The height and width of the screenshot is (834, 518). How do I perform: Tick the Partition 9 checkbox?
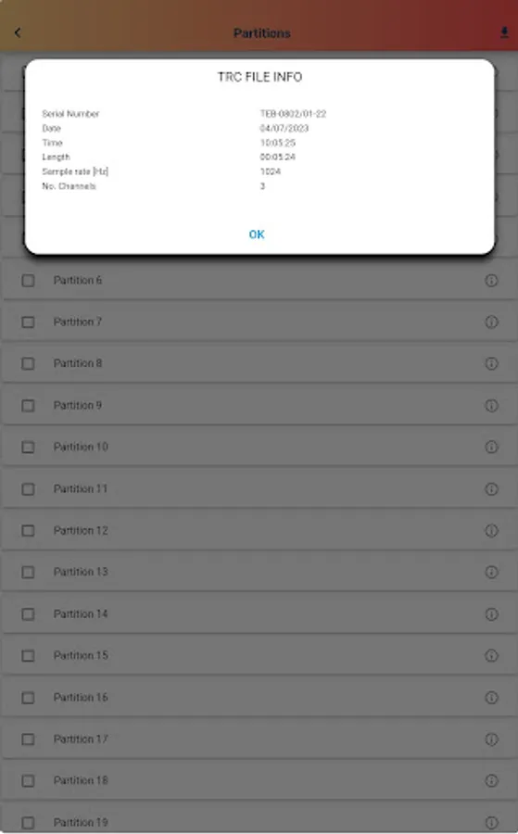pos(28,405)
